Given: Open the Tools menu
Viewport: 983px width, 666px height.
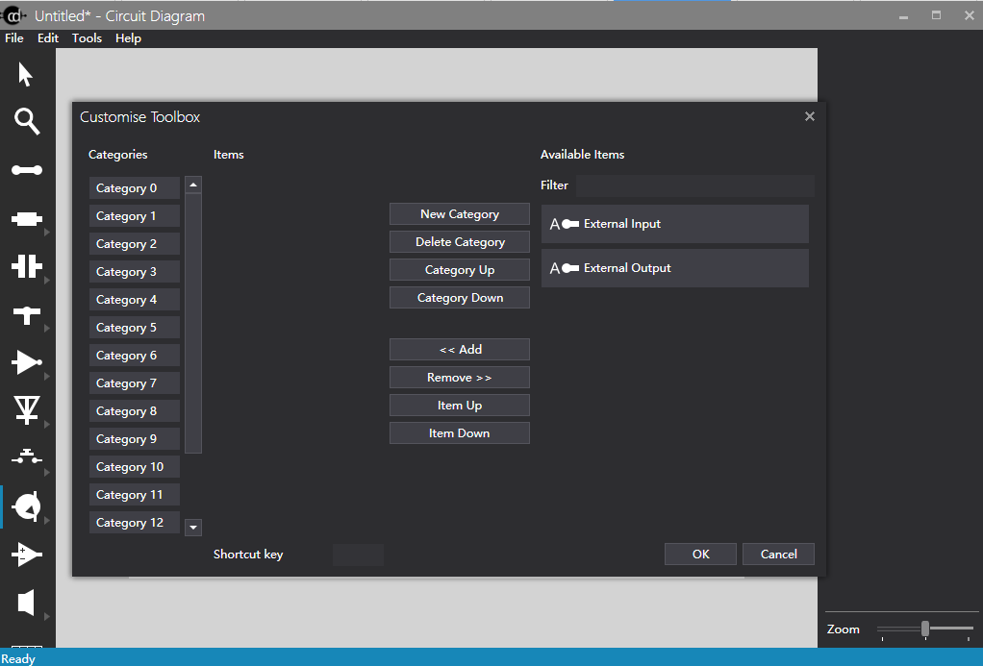Looking at the screenshot, I should click(87, 38).
